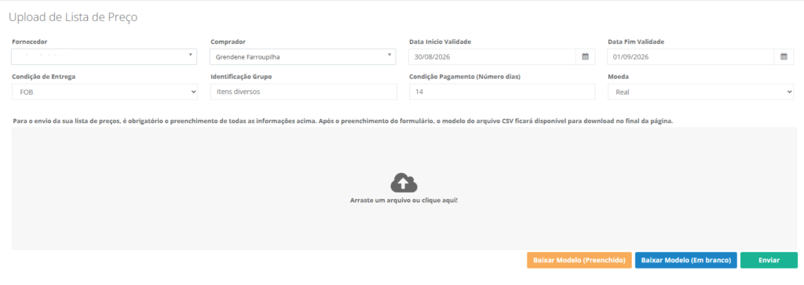Click the Moeda field label
Screen dimensions: 804x285
619,77
